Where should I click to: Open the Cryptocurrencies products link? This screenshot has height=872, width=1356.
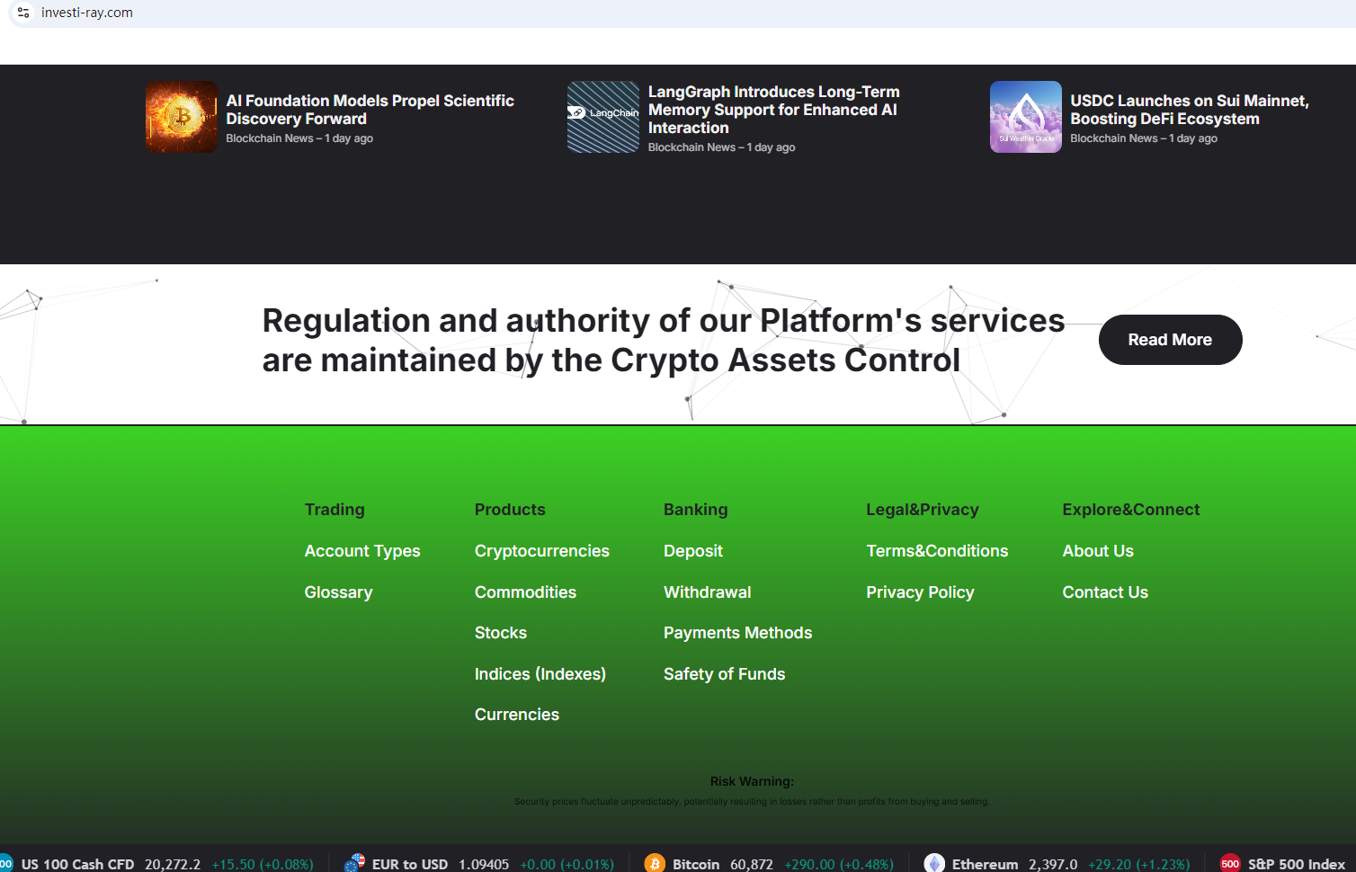point(541,551)
